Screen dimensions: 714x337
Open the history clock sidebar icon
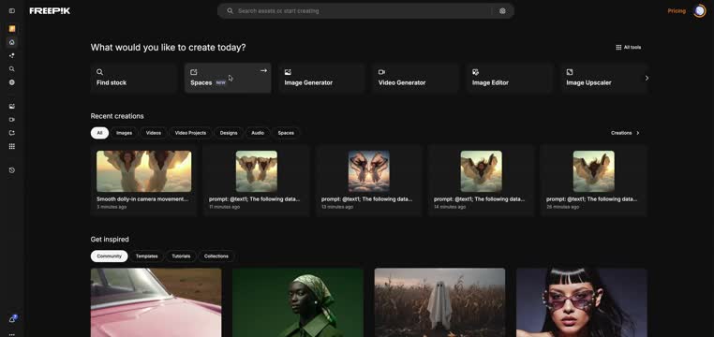pyautogui.click(x=12, y=170)
